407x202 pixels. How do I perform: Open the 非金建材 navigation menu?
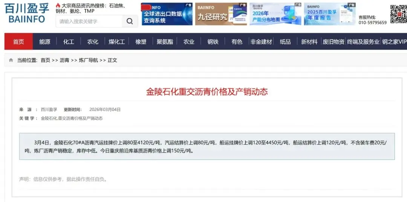click(261, 42)
